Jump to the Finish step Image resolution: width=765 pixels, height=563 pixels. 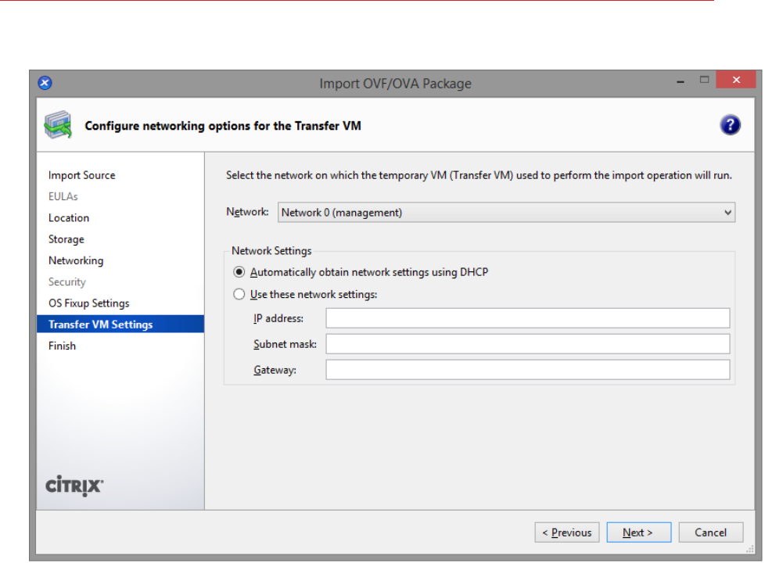(x=63, y=346)
